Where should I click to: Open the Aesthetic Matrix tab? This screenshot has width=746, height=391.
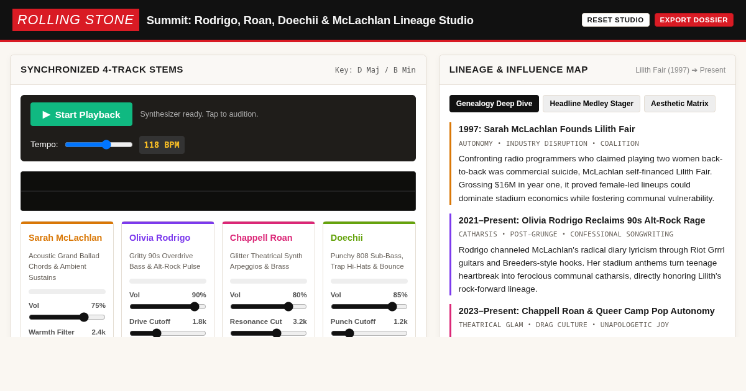679,104
